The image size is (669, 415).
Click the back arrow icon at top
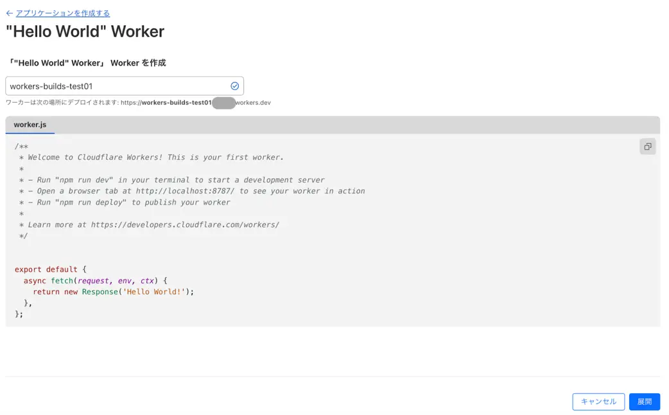(x=10, y=13)
